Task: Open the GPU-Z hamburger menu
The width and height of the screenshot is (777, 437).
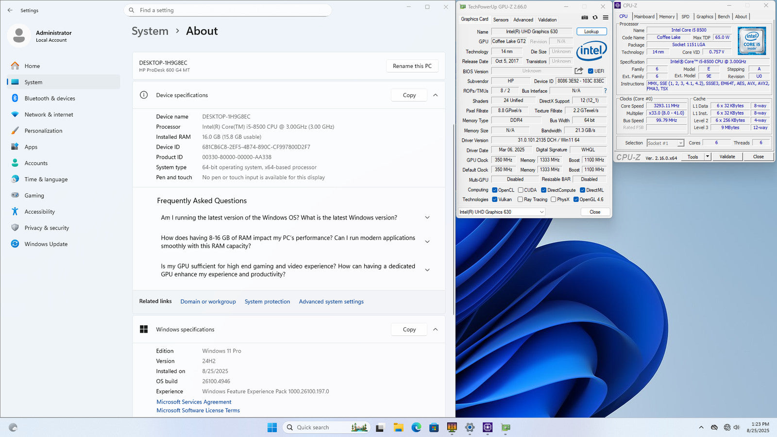Action: pos(606,17)
